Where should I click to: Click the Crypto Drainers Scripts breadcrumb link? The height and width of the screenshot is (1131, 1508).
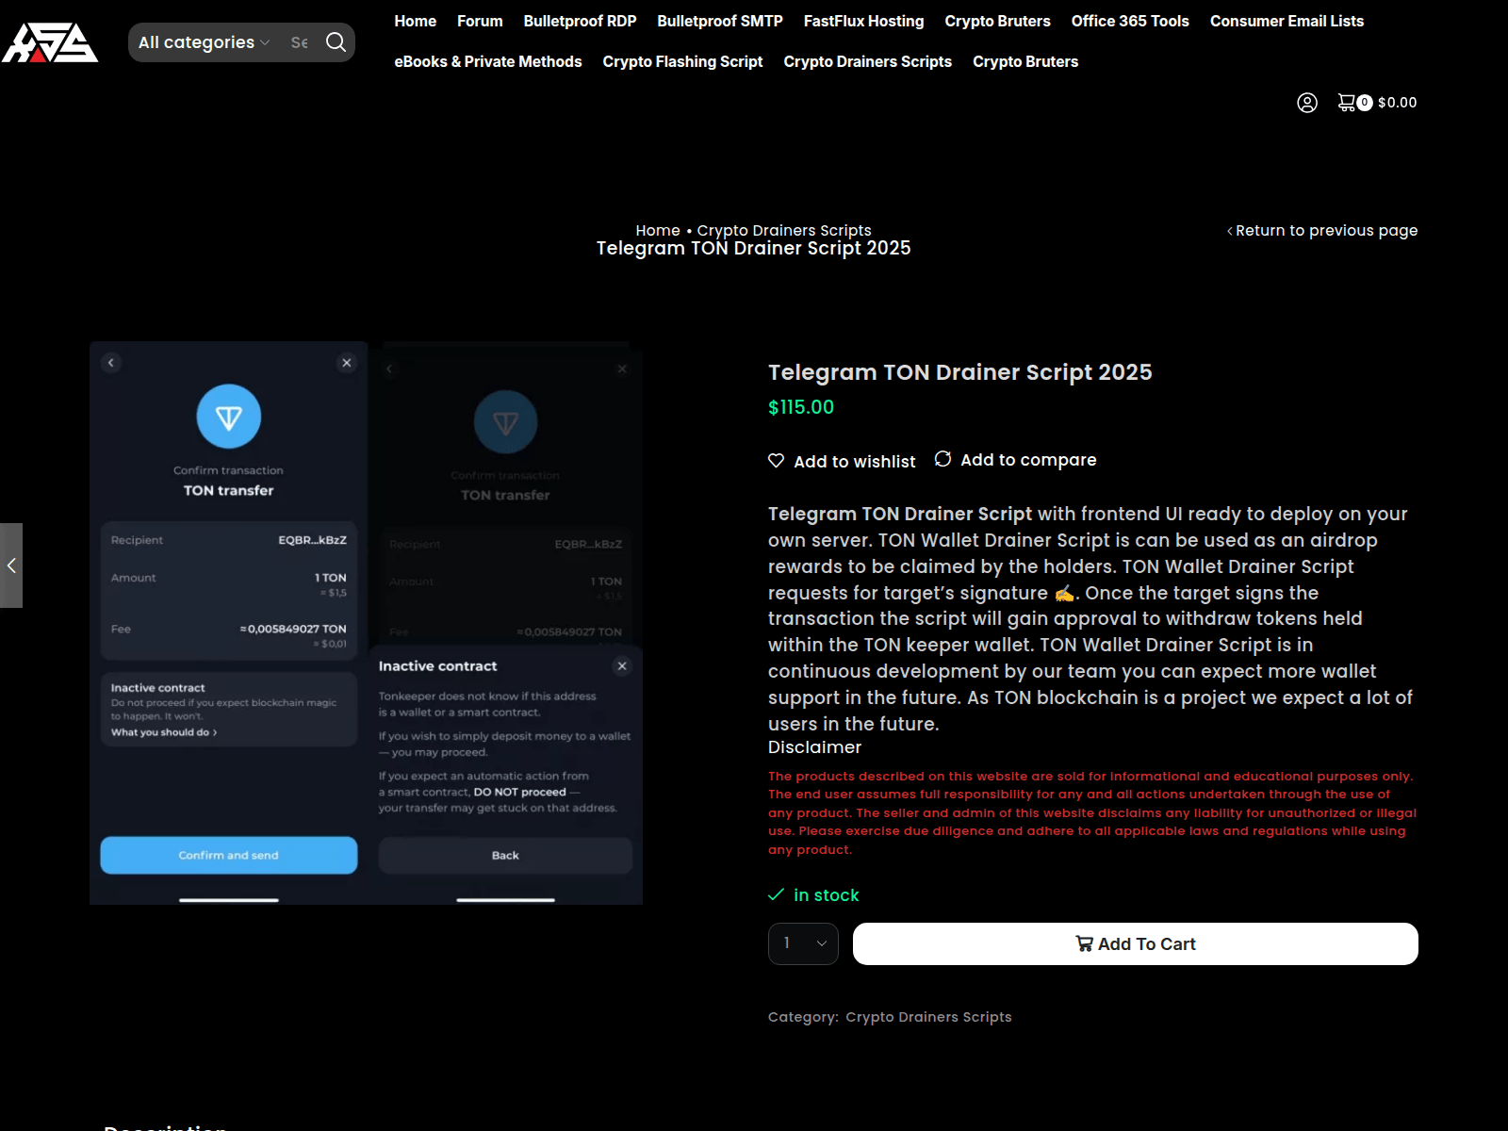click(784, 230)
